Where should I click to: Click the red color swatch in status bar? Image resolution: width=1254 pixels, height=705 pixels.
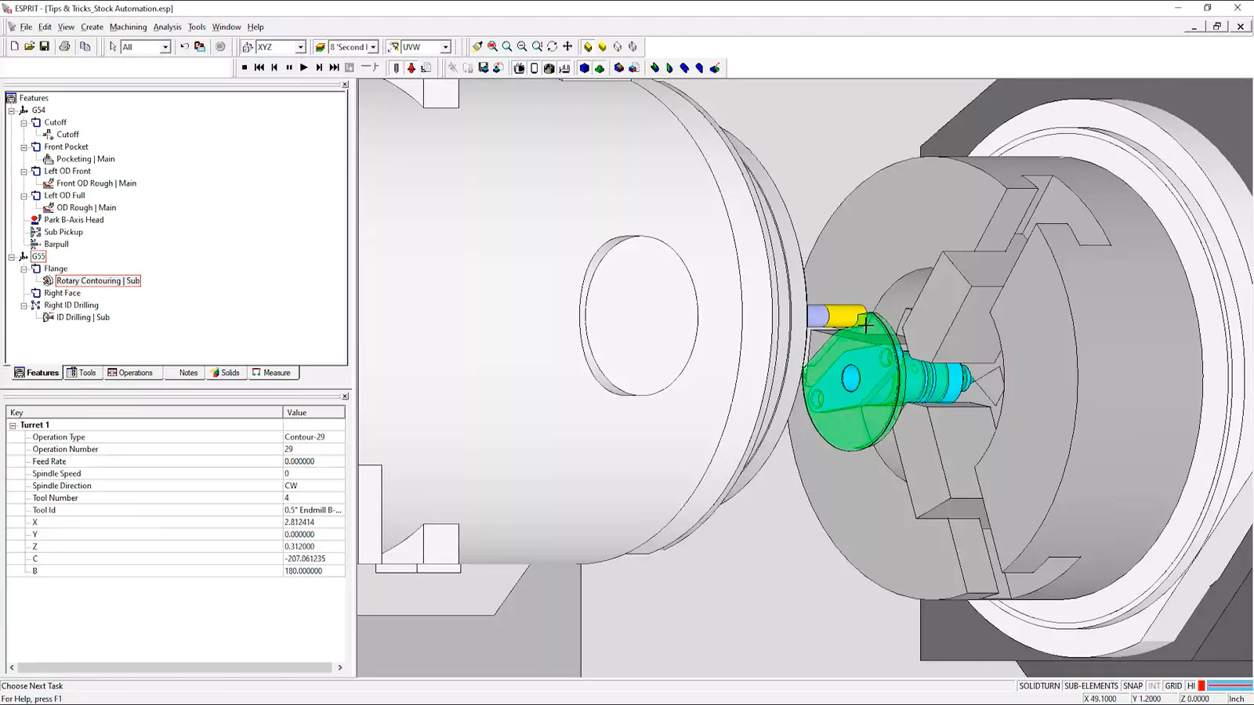[x=1201, y=685]
